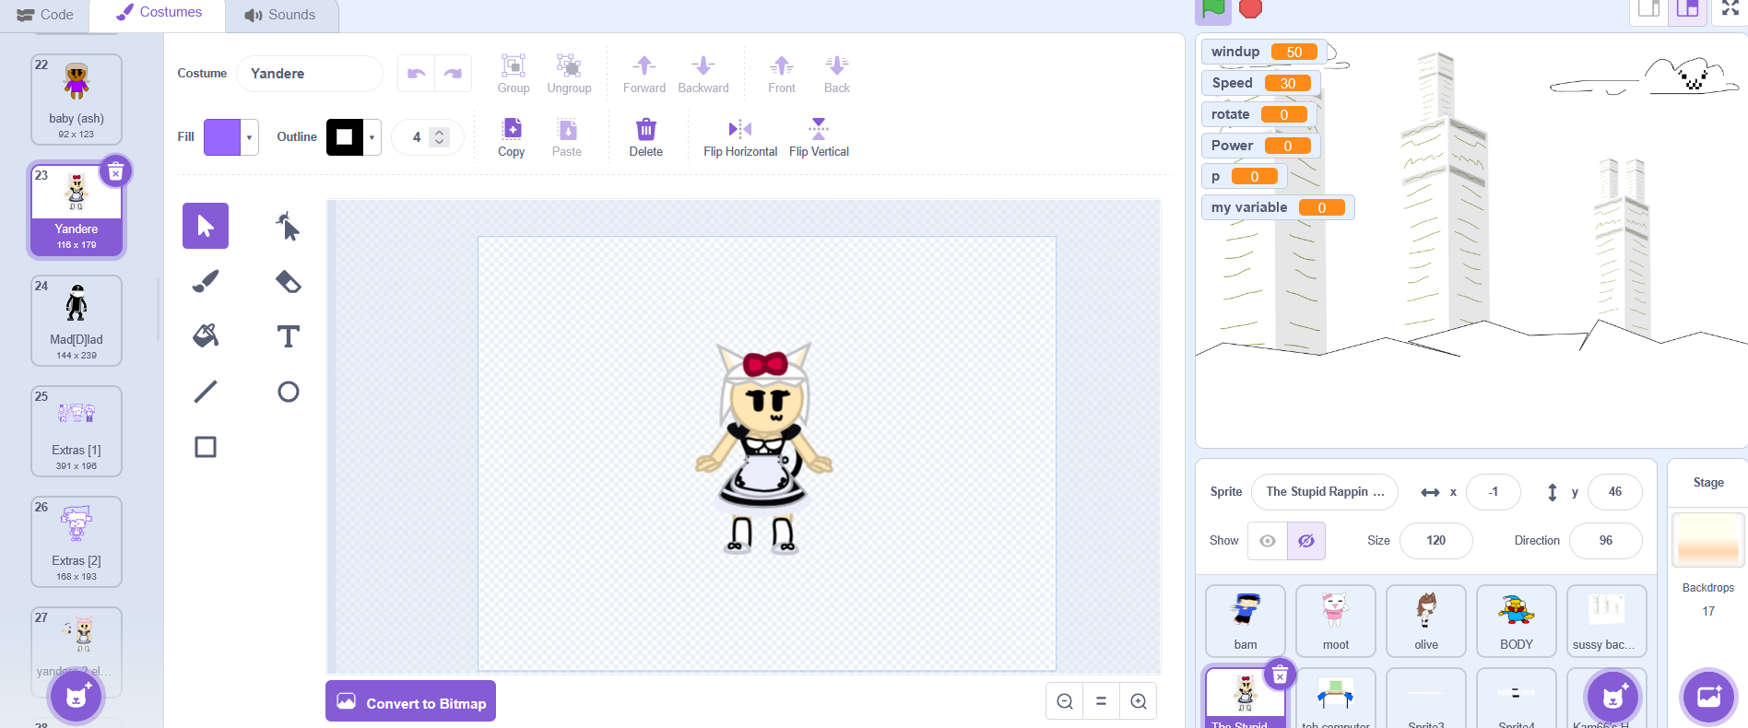Click Convert to Bitmap button
The height and width of the screenshot is (728, 1748).
tap(411, 702)
